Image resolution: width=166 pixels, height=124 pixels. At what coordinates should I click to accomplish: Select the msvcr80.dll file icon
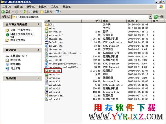click(47, 60)
